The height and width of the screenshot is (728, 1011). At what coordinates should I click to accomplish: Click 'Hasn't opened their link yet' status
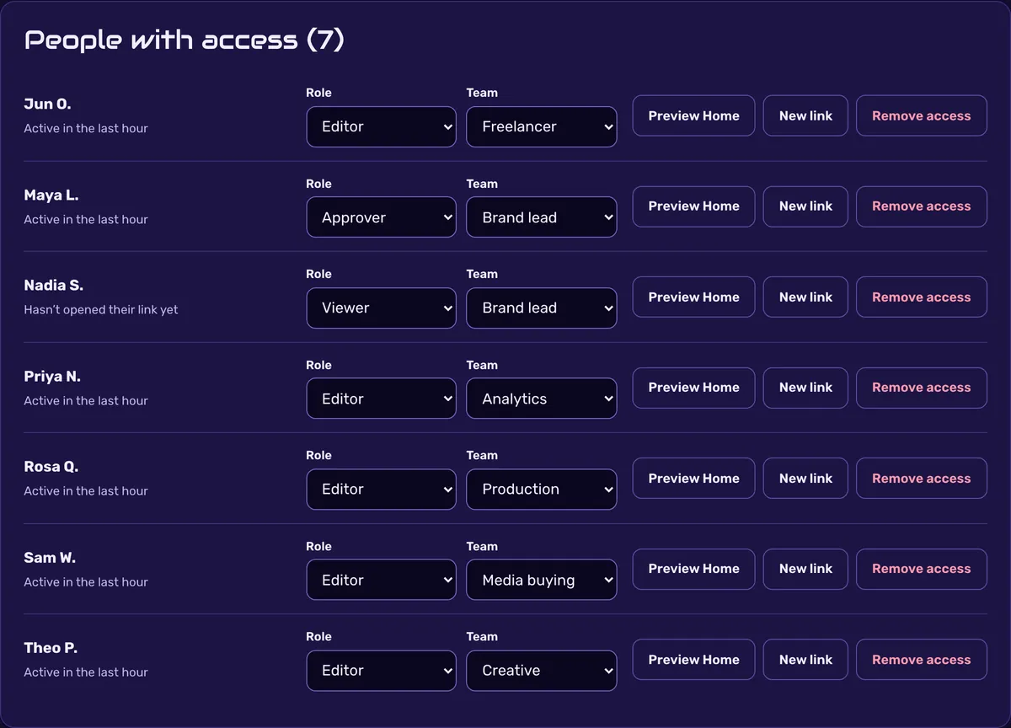coord(101,309)
